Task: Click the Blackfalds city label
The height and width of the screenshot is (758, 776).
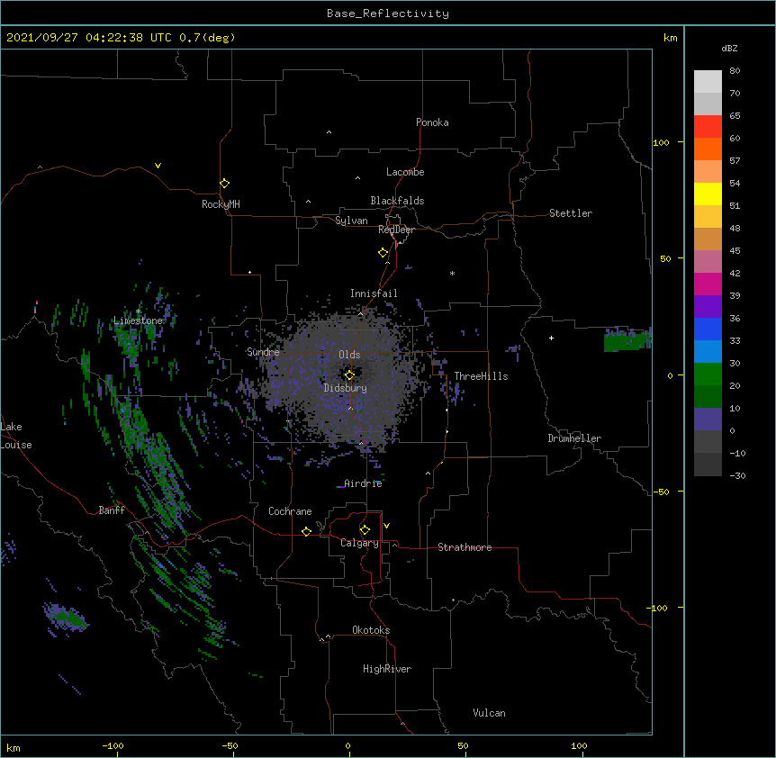Action: pos(397,201)
